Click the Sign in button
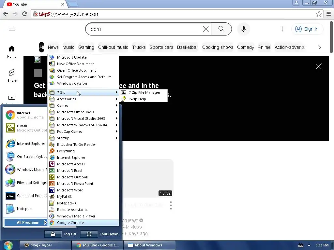Screen dimensions: 334x250 [307, 29]
